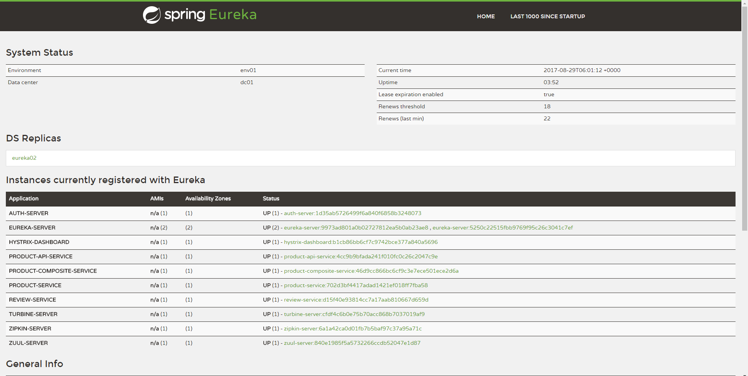The image size is (748, 376).
Task: Open Last 1000 Since Startup page
Action: pos(547,16)
